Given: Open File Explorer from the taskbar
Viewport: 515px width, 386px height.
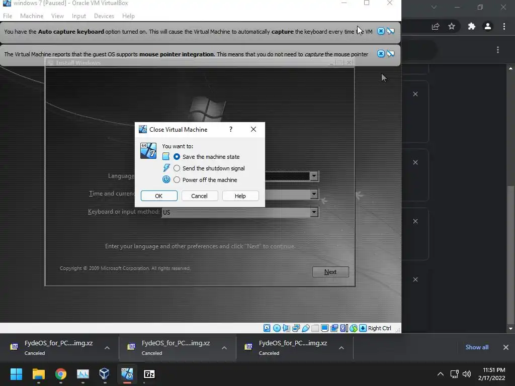Looking at the screenshot, I should [x=38, y=374].
